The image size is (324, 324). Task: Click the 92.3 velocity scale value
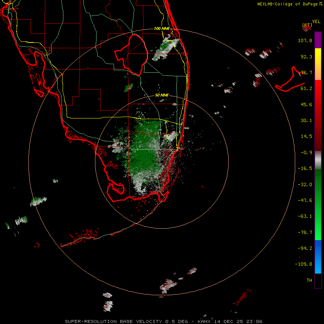tap(306, 57)
